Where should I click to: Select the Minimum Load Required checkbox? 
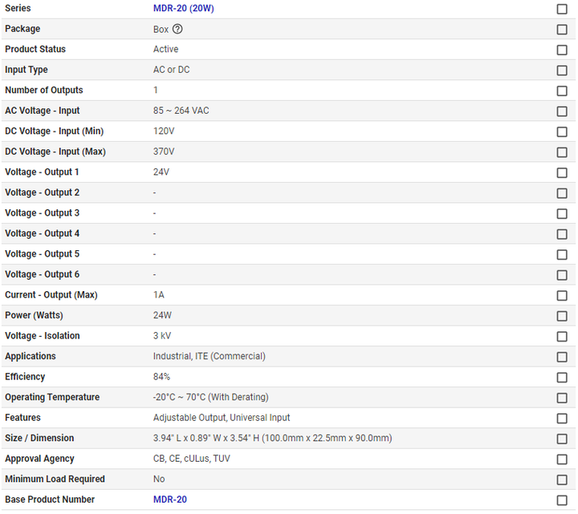pyautogui.click(x=562, y=480)
